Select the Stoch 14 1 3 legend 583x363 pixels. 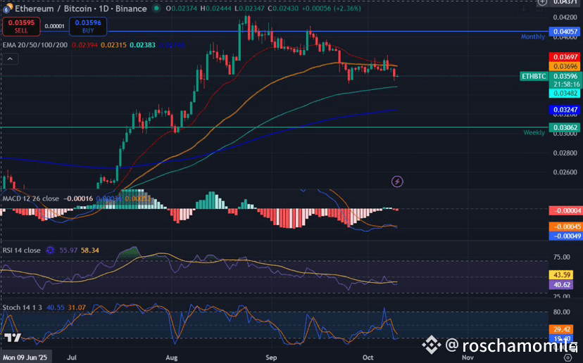pyautogui.click(x=22, y=307)
